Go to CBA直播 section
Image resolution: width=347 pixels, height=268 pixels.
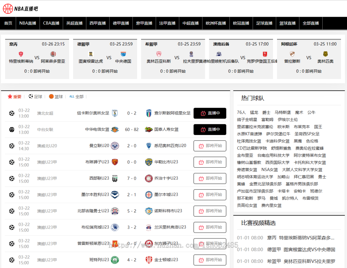coord(51,23)
